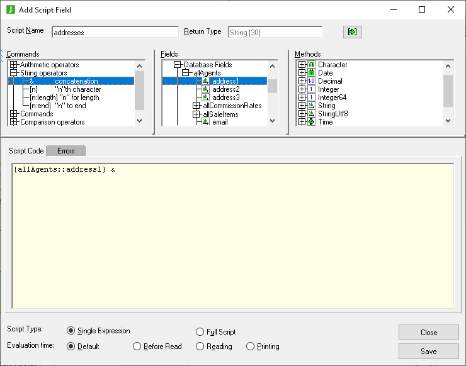Select the Date method type icon
Viewport: 466px width, 366px height.
[x=311, y=73]
